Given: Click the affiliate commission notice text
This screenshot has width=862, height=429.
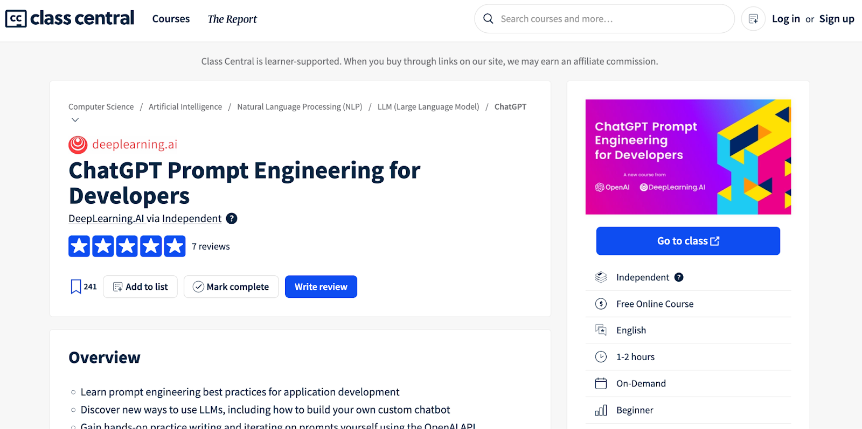Looking at the screenshot, I should click(429, 61).
